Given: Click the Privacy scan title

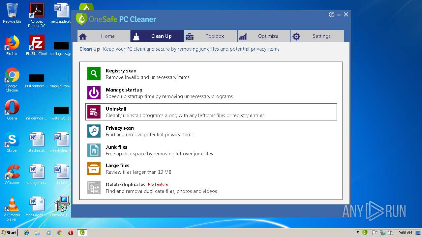Looking at the screenshot, I should pos(120,128).
